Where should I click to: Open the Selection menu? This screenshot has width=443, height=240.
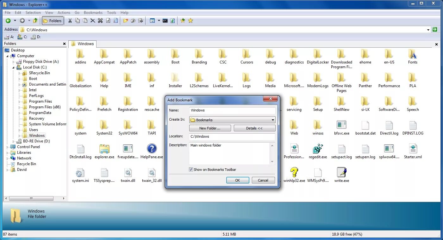pyautogui.click(x=33, y=13)
